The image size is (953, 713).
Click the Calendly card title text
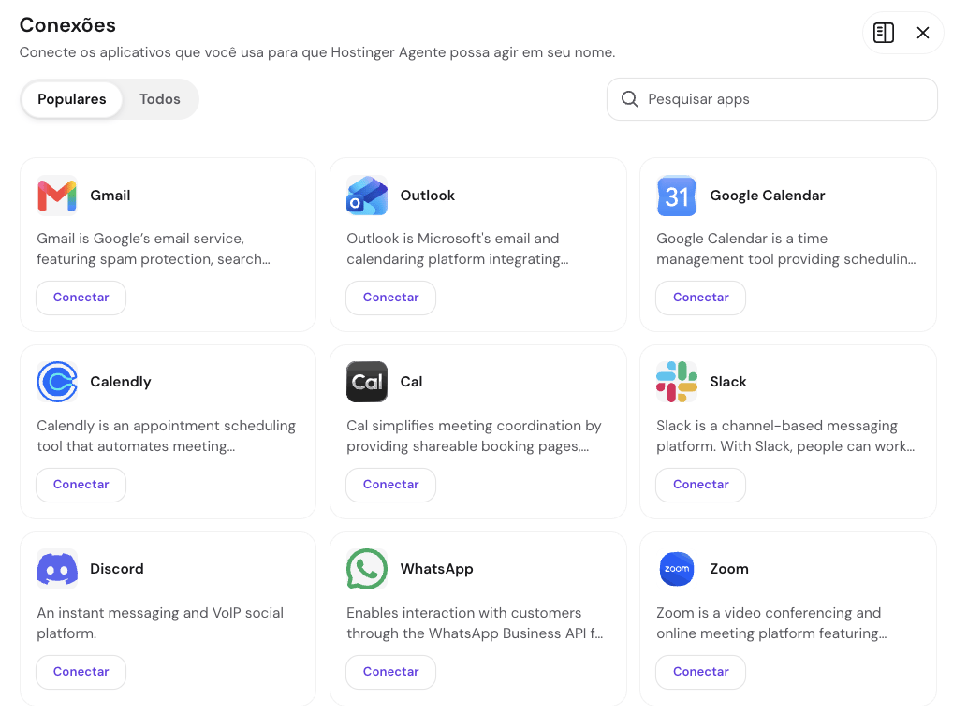121,382
